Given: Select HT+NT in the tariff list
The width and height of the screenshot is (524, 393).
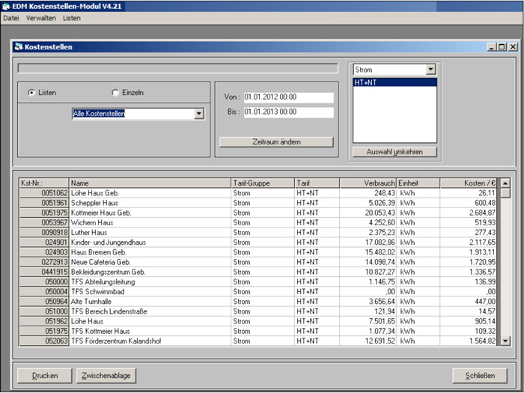Looking at the screenshot, I should 394,83.
